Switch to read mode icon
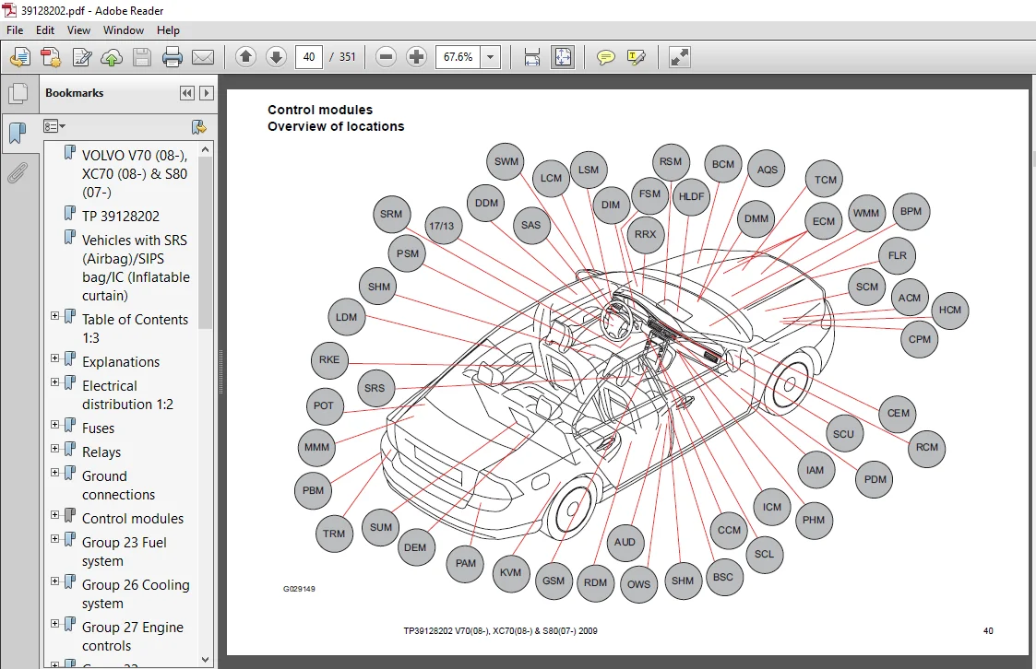 [x=679, y=57]
